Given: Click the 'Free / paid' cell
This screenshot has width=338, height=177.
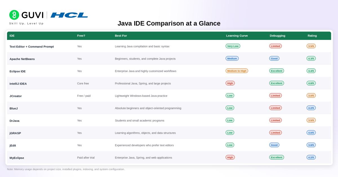Looking at the screenshot, I should click(x=84, y=96).
